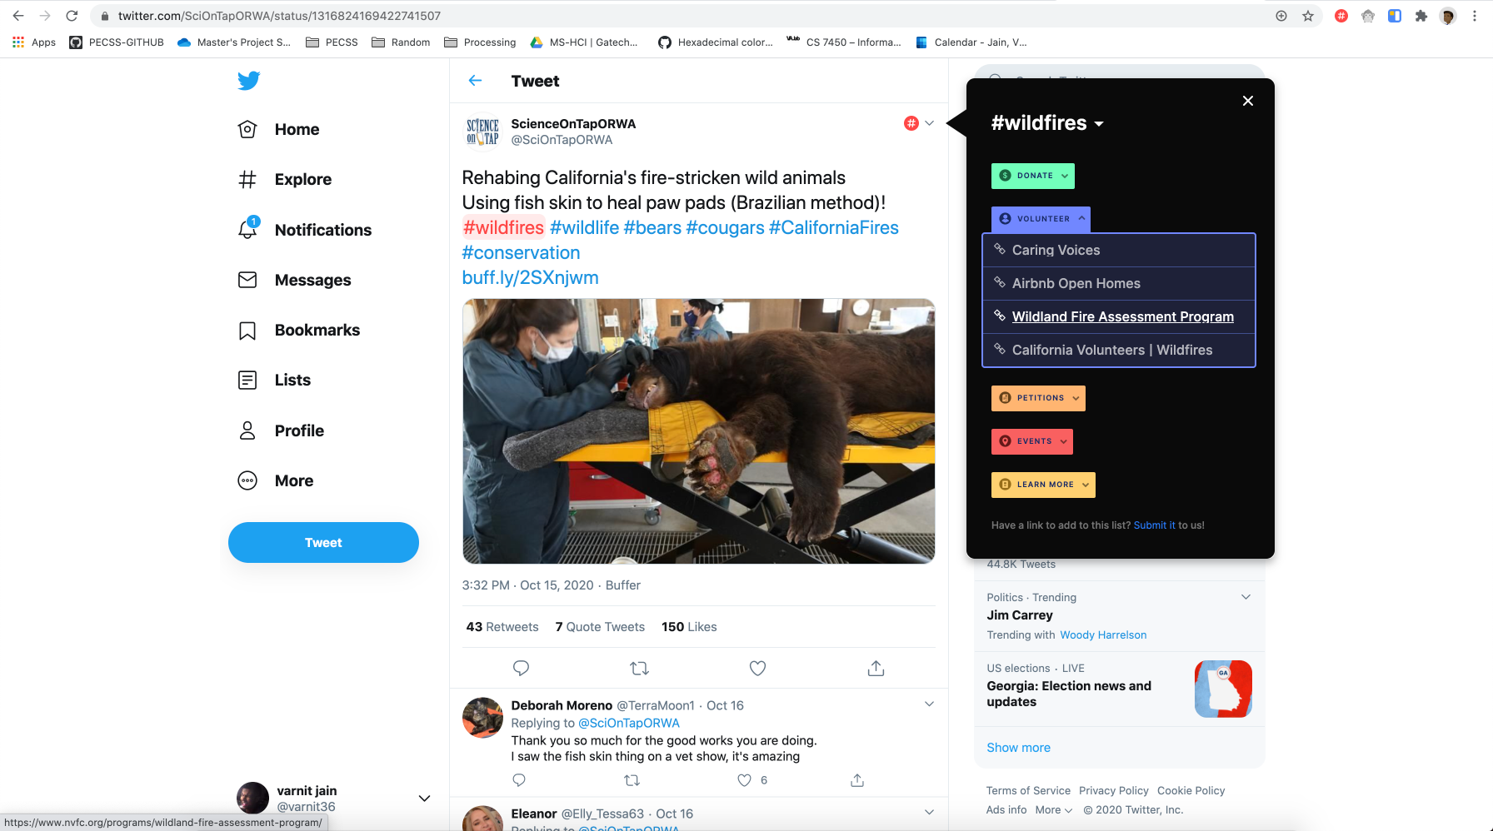This screenshot has width=1493, height=831.
Task: Select Wildland Fire Assessment Program link
Action: (1122, 316)
